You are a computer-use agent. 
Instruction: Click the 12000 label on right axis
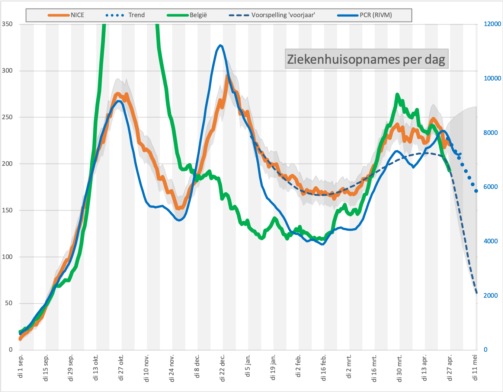pyautogui.click(x=492, y=24)
